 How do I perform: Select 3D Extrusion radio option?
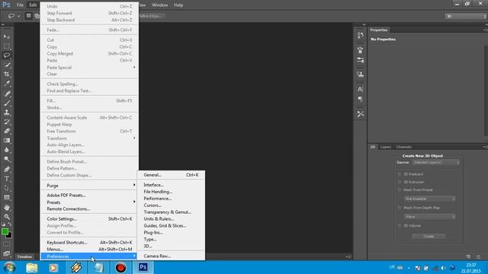point(400,182)
